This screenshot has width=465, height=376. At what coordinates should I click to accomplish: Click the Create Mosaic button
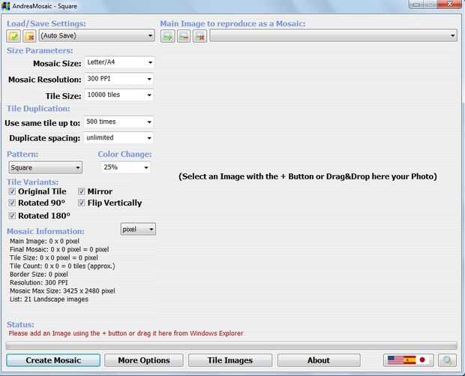click(53, 360)
